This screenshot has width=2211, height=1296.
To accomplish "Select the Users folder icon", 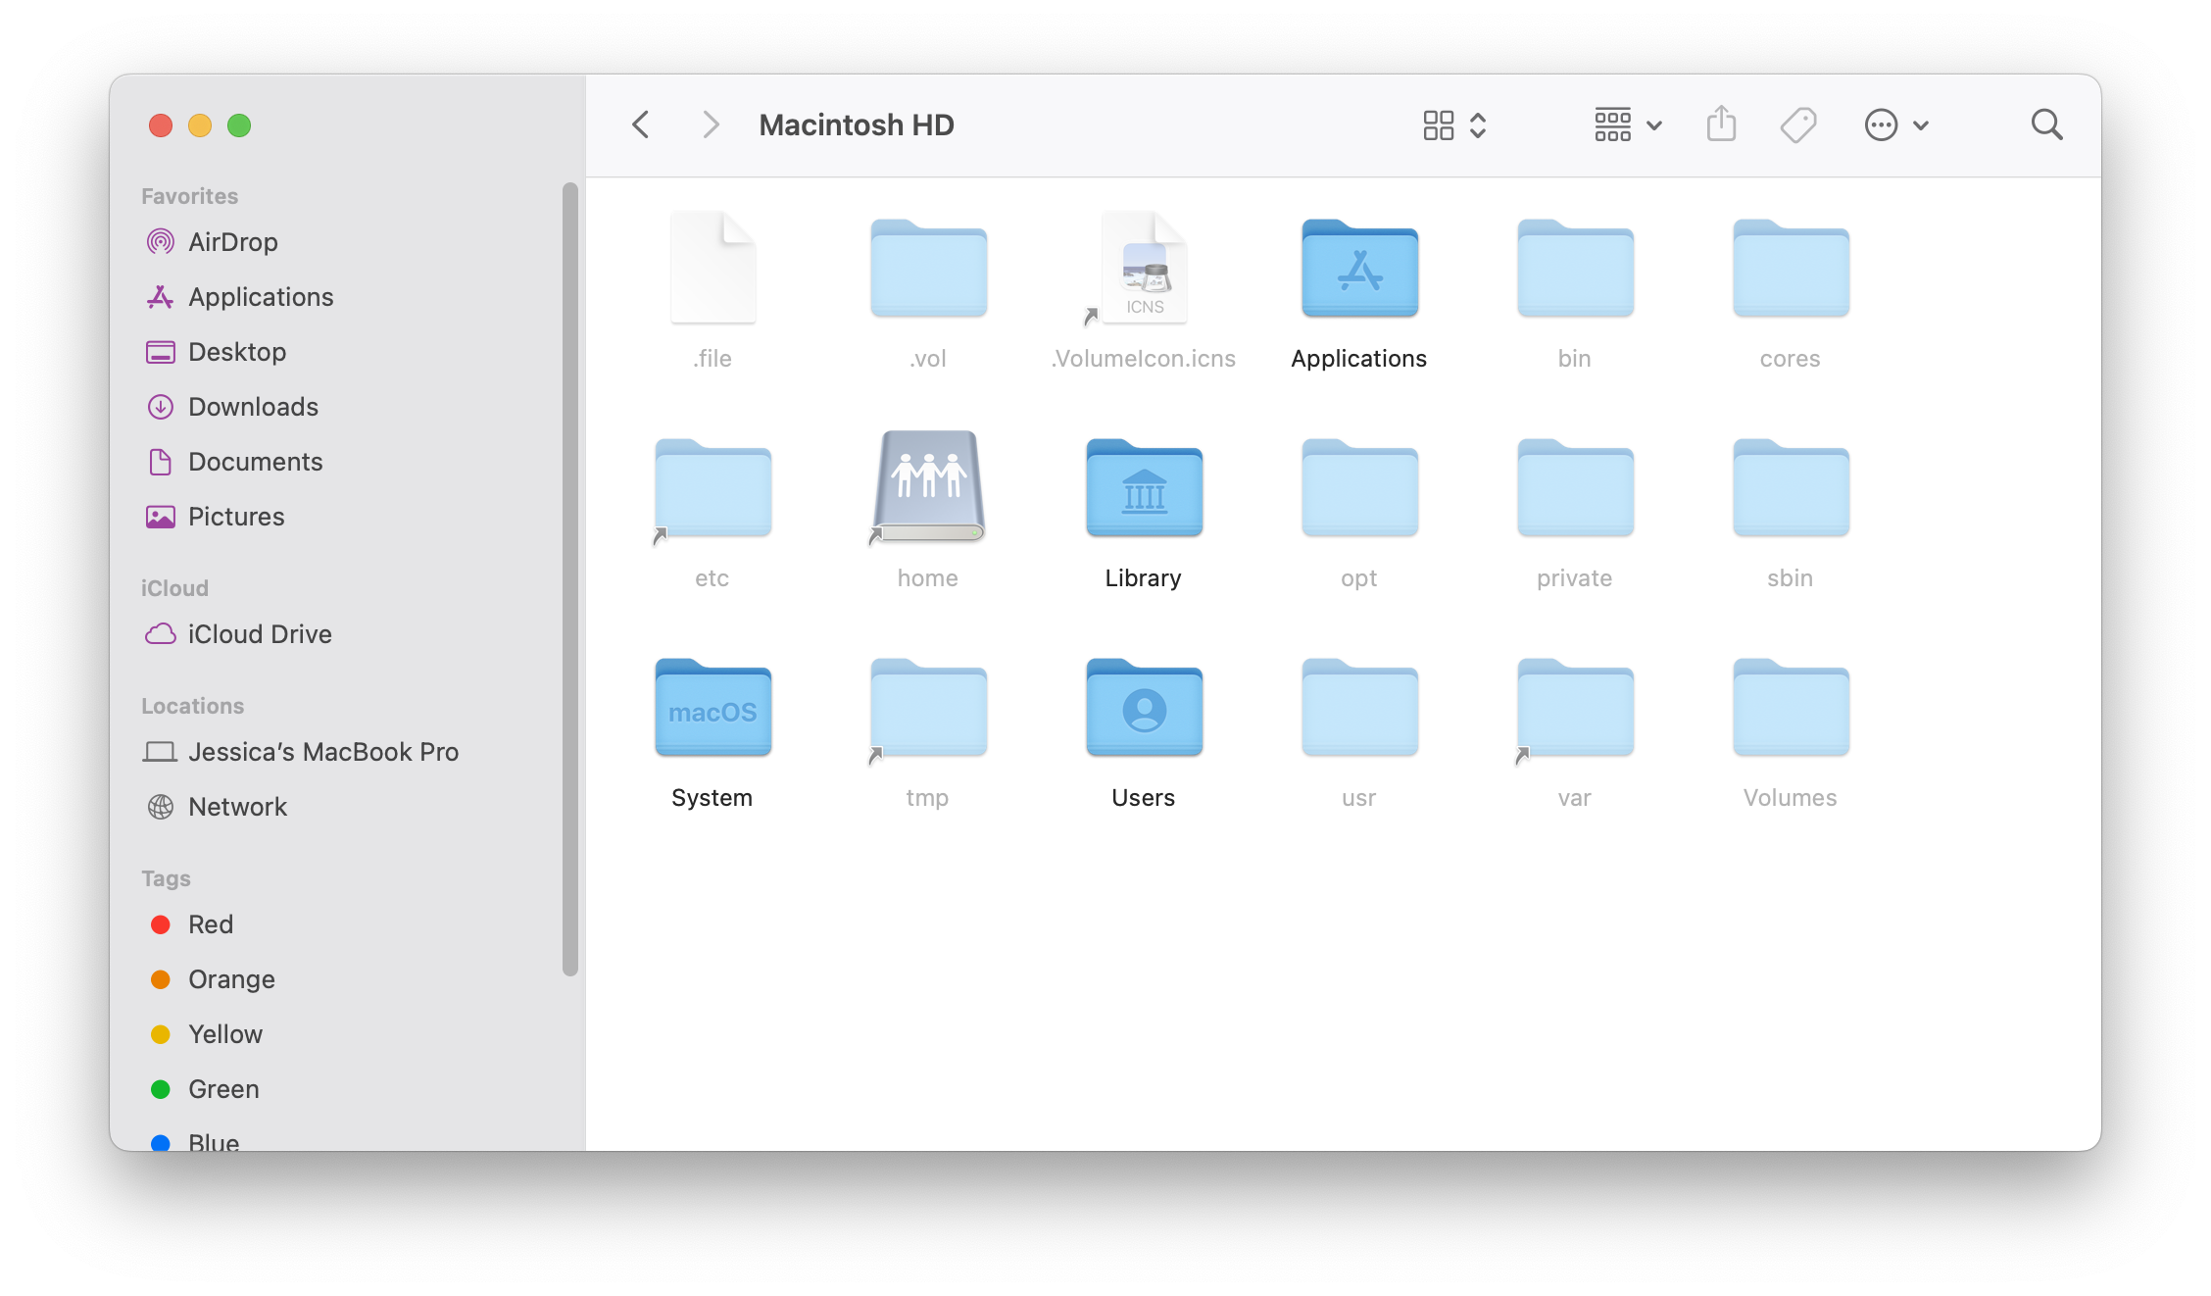I will pos(1144,708).
